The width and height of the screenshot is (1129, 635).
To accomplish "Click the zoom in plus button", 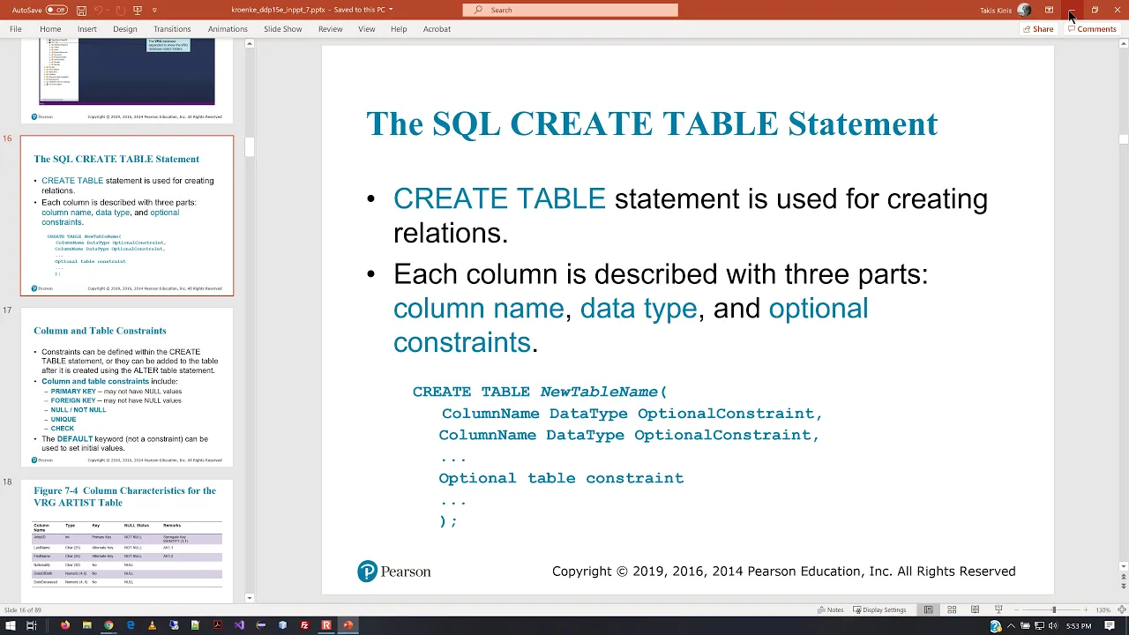I will pyautogui.click(x=1088, y=610).
